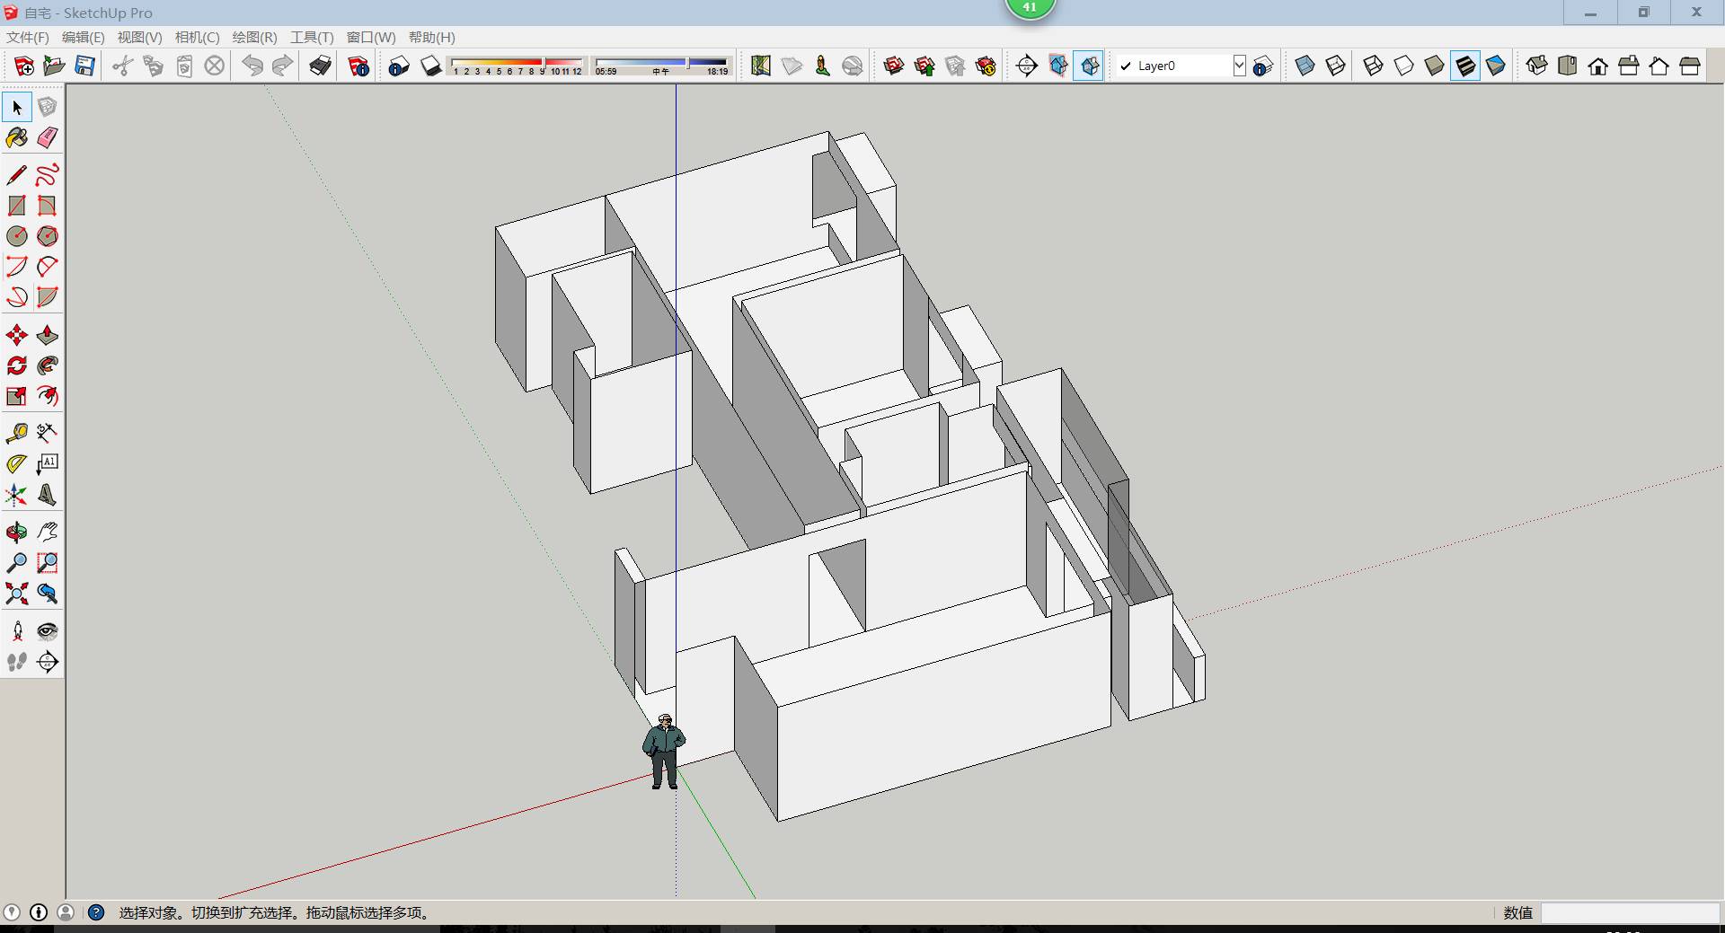
Task: Choose the Protractor tool
Action: click(x=17, y=464)
